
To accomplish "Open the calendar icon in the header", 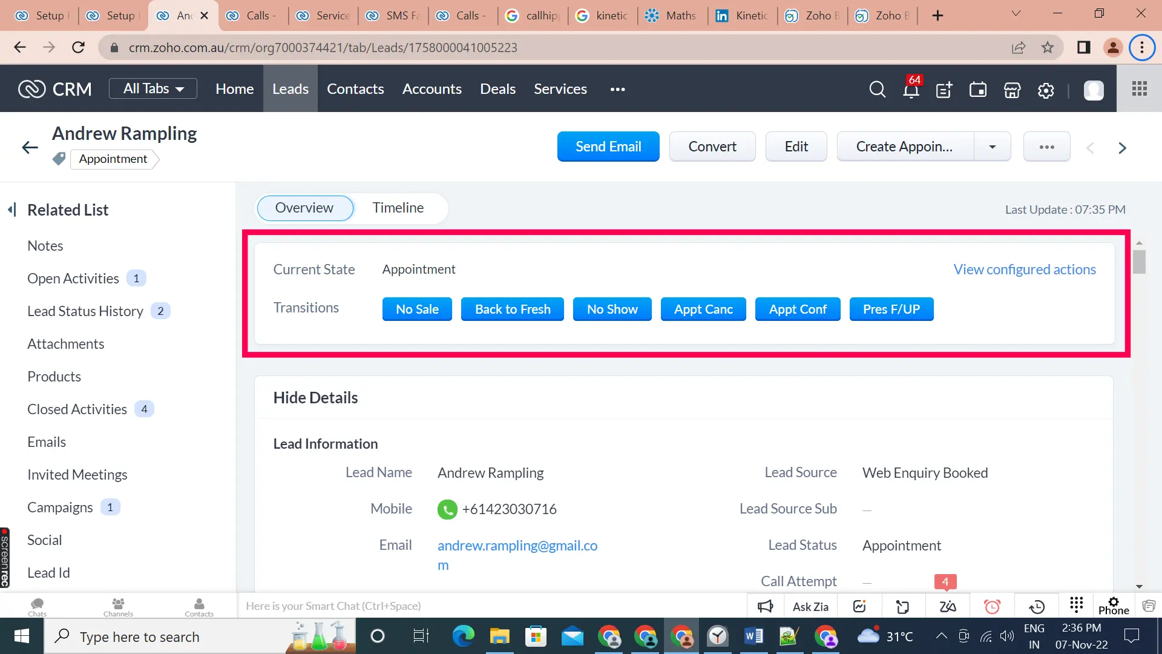I will [977, 90].
